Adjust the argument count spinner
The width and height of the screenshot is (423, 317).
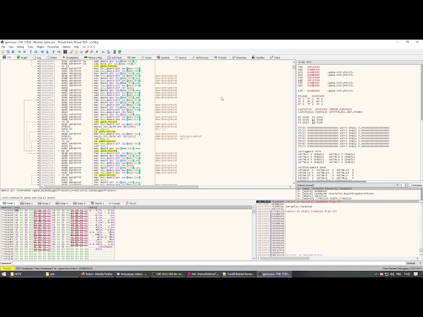click(x=403, y=186)
